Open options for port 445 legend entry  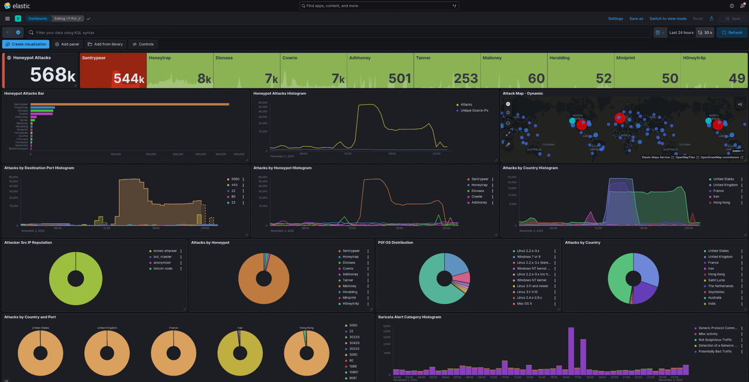click(x=243, y=185)
